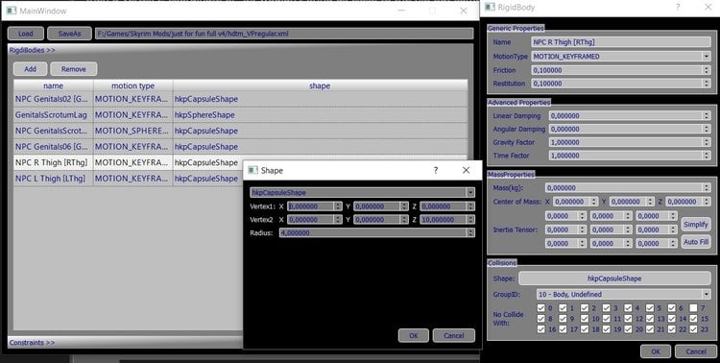
Task: Open the hkpCapsuleShape dropdown in Shape dialog
Action: [362, 192]
